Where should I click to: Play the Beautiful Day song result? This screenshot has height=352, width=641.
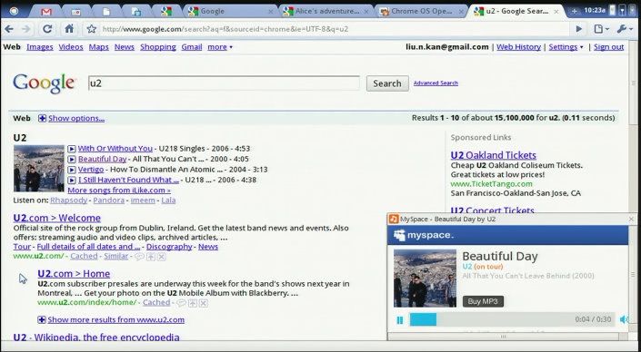(x=72, y=159)
